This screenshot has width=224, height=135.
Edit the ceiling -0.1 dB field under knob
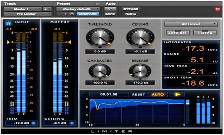(x=140, y=52)
